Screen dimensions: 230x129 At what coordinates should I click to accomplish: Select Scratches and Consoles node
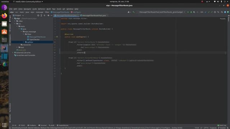click(24, 55)
